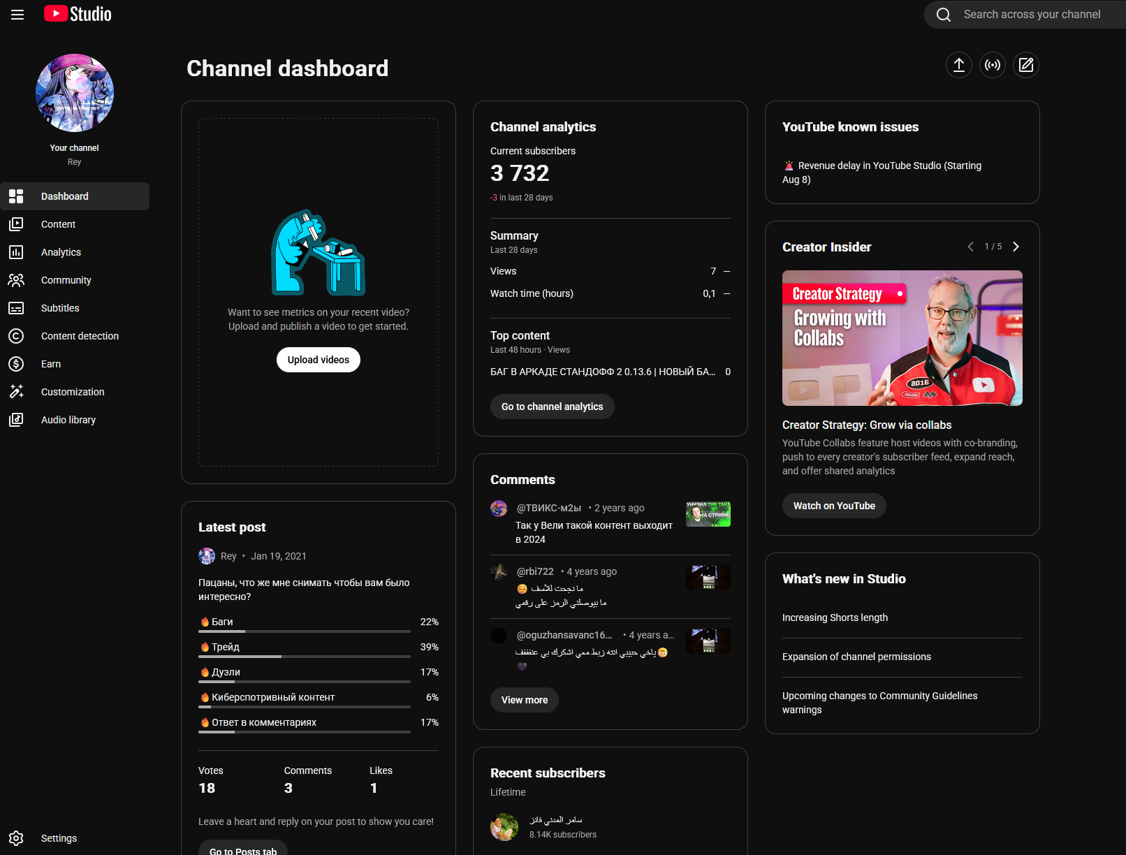The height and width of the screenshot is (855, 1126).
Task: Open top content video БАГ В АРКАДЕ
Action: [603, 372]
